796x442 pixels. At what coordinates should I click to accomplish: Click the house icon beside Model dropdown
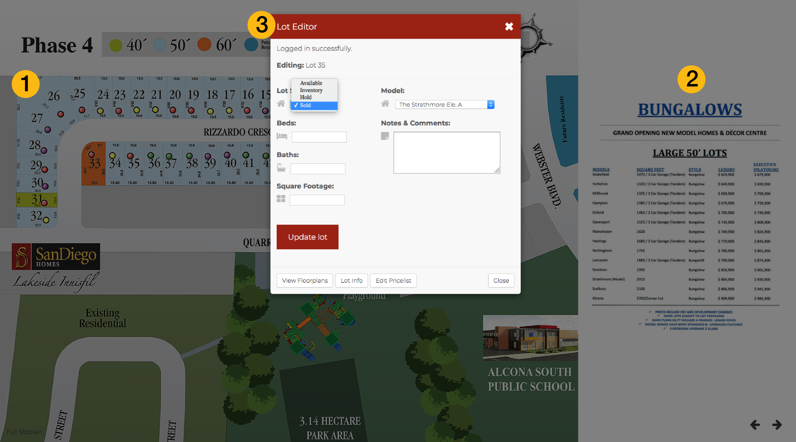tap(385, 104)
